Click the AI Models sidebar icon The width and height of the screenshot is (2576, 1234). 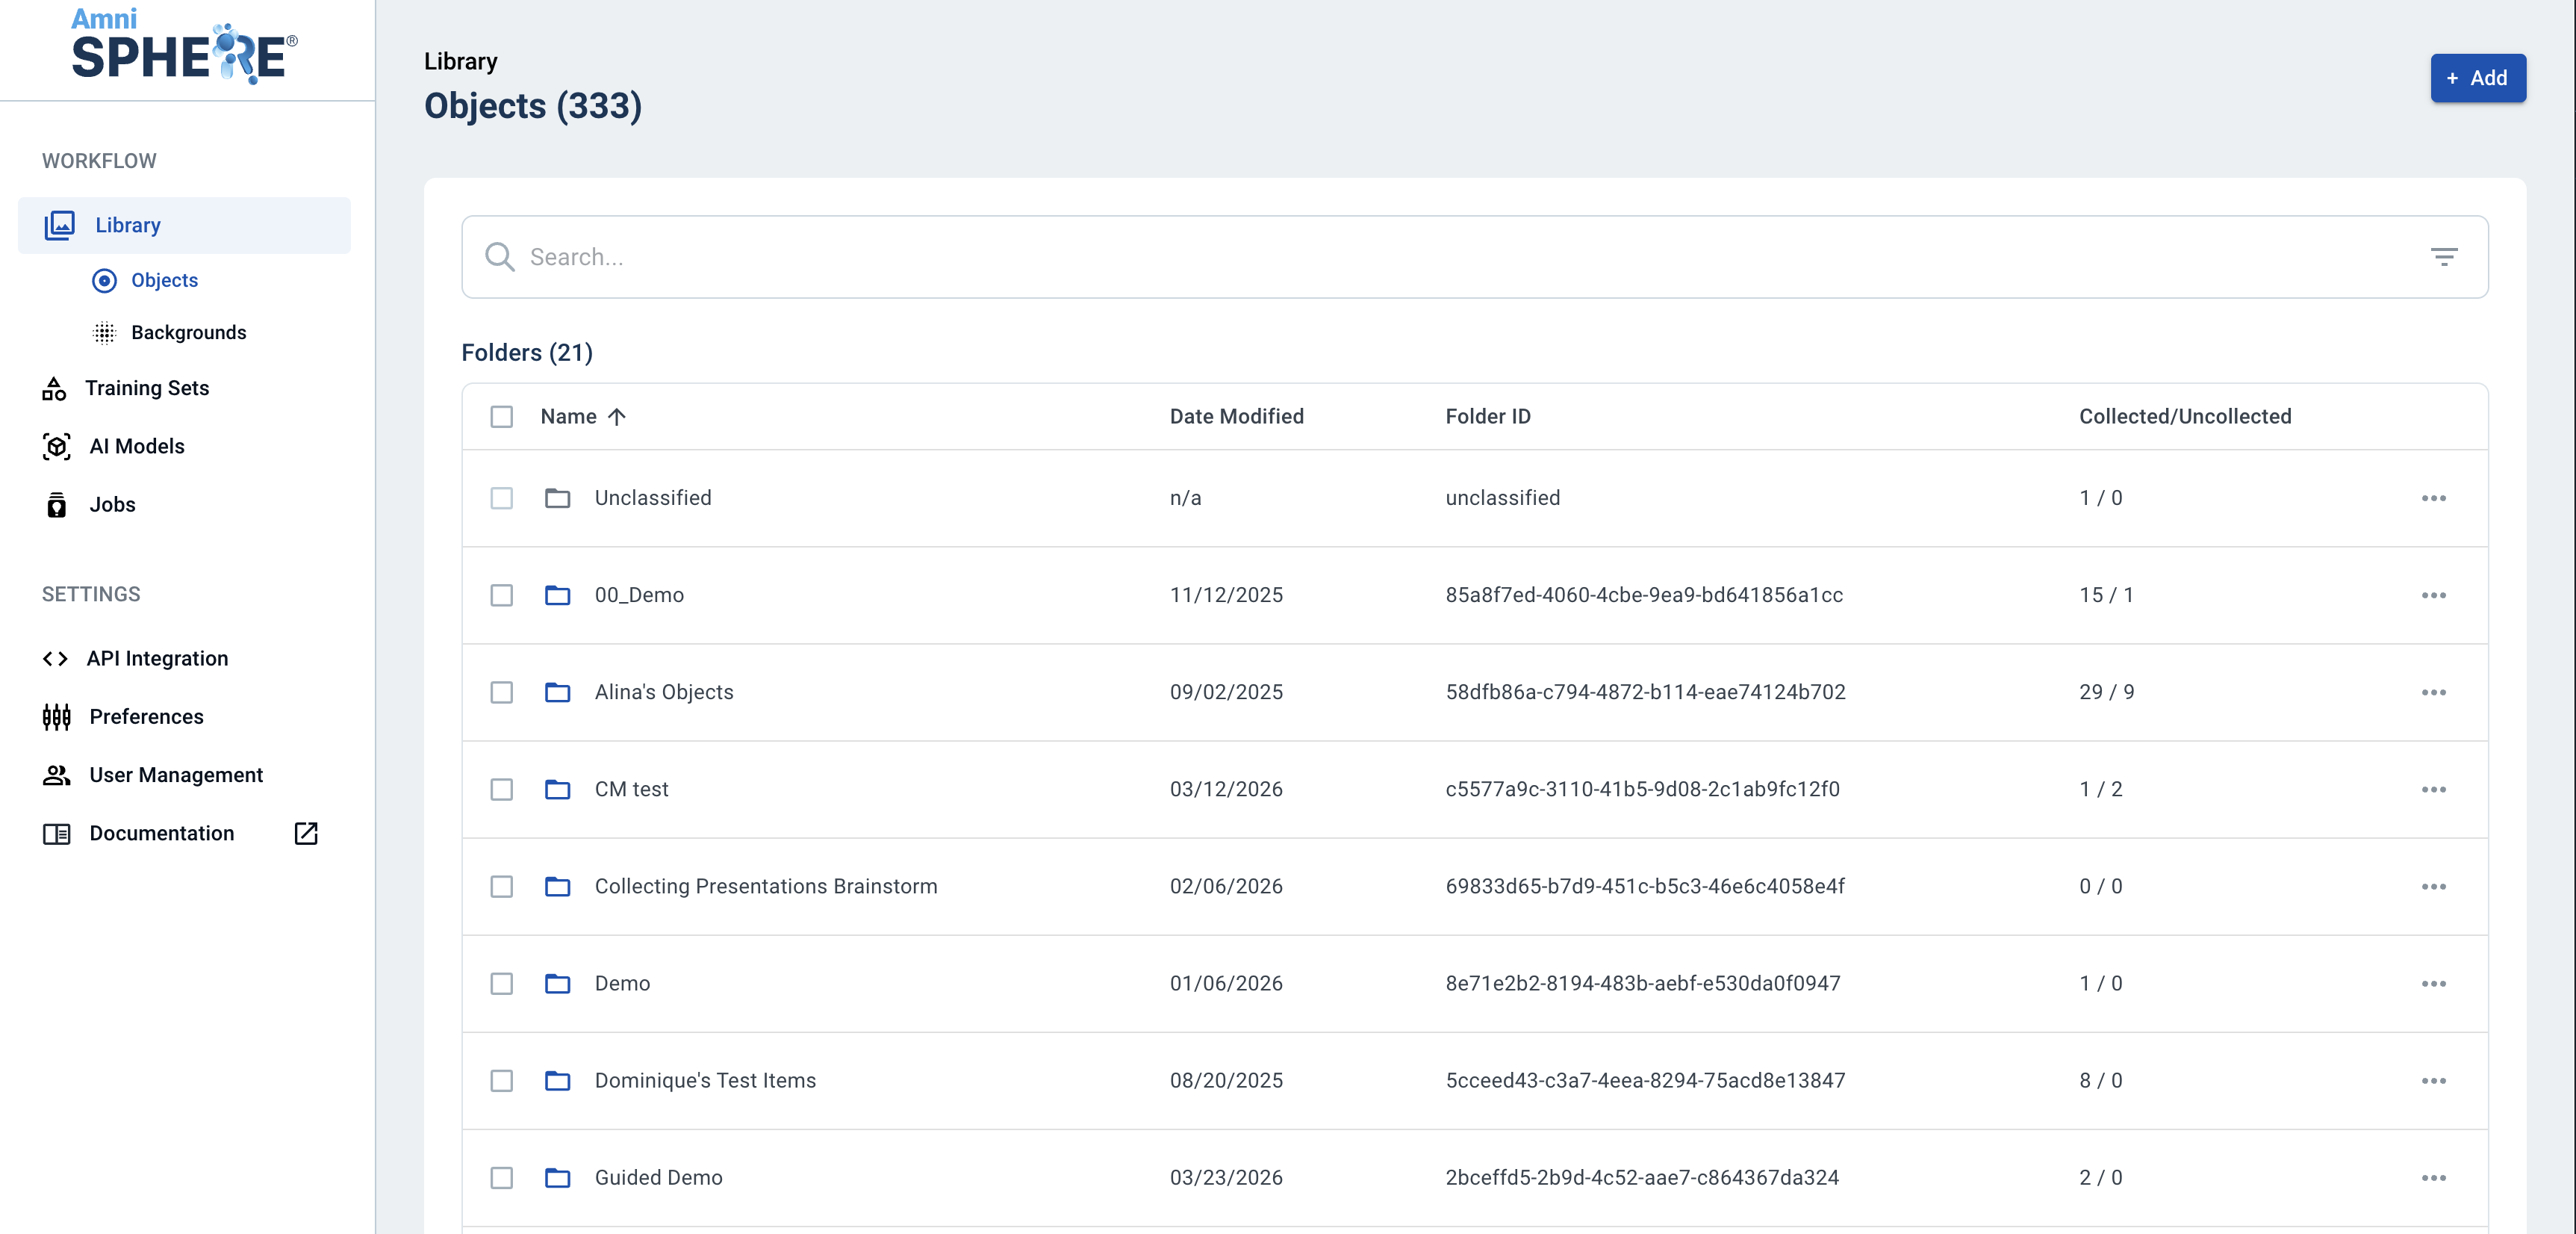pos(56,447)
